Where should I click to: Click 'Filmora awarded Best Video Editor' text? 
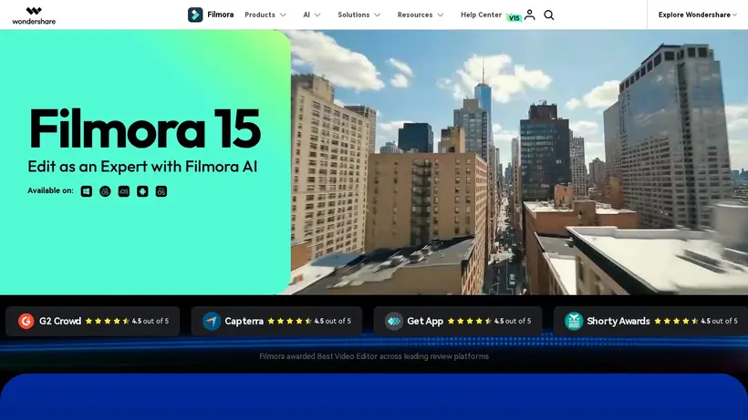[x=374, y=356]
